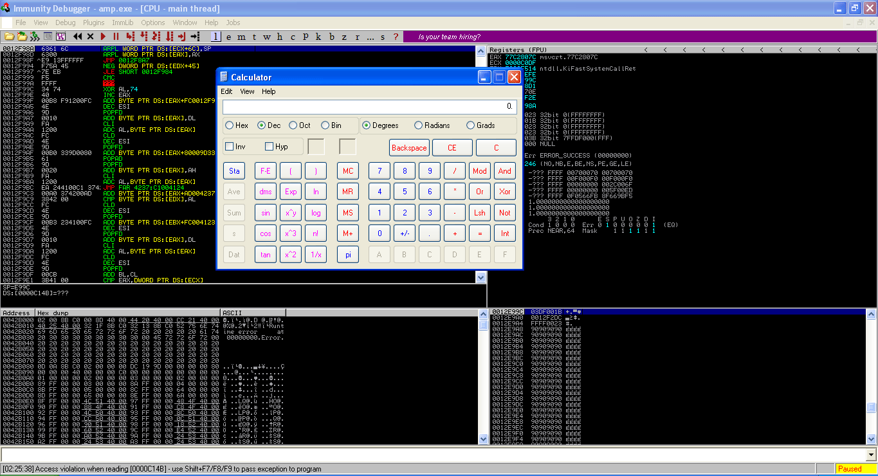Show Threads via t toolbar button
Image resolution: width=878 pixels, height=476 pixels.
[254, 37]
